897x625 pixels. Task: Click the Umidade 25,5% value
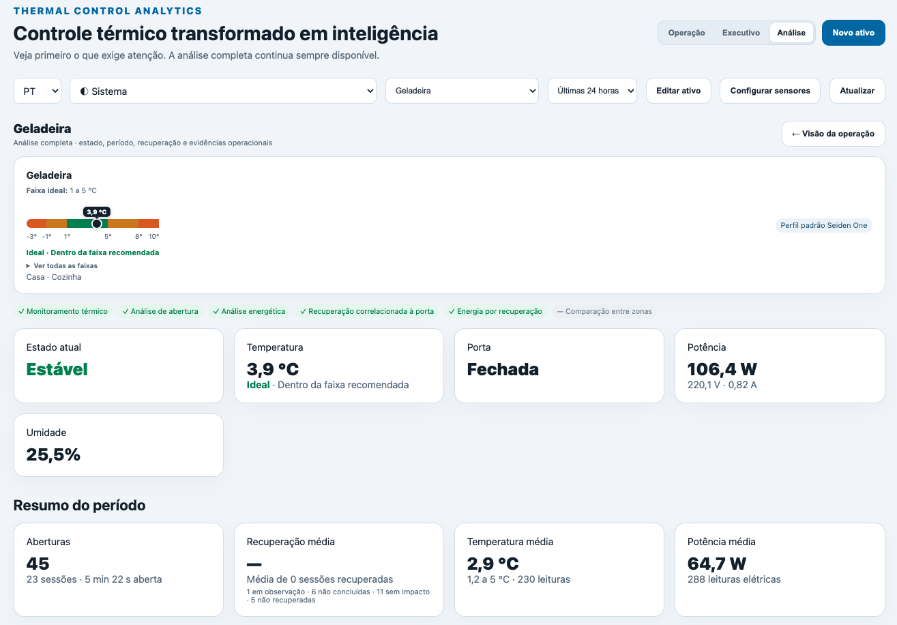pos(53,454)
